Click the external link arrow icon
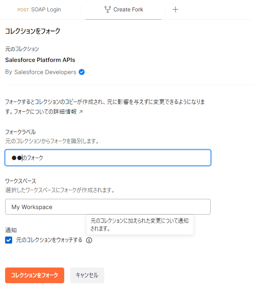Screen dimensions: 253x293 [x=81, y=112]
